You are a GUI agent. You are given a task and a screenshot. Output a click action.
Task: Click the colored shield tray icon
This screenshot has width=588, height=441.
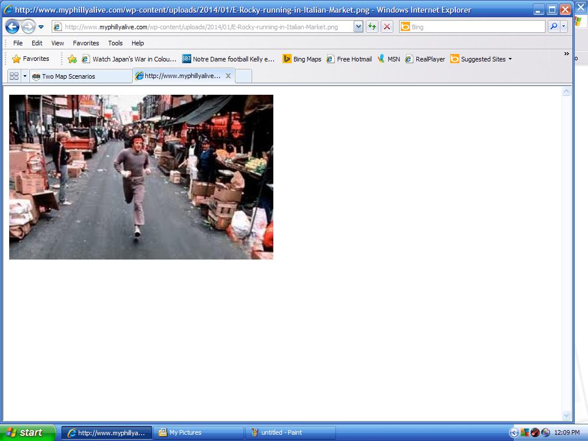coord(525,433)
